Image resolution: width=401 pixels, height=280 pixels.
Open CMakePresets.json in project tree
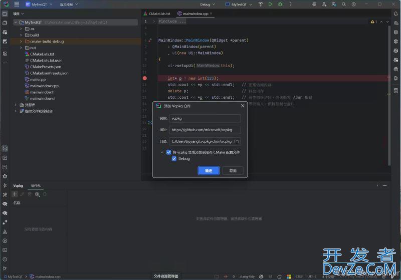(45, 67)
